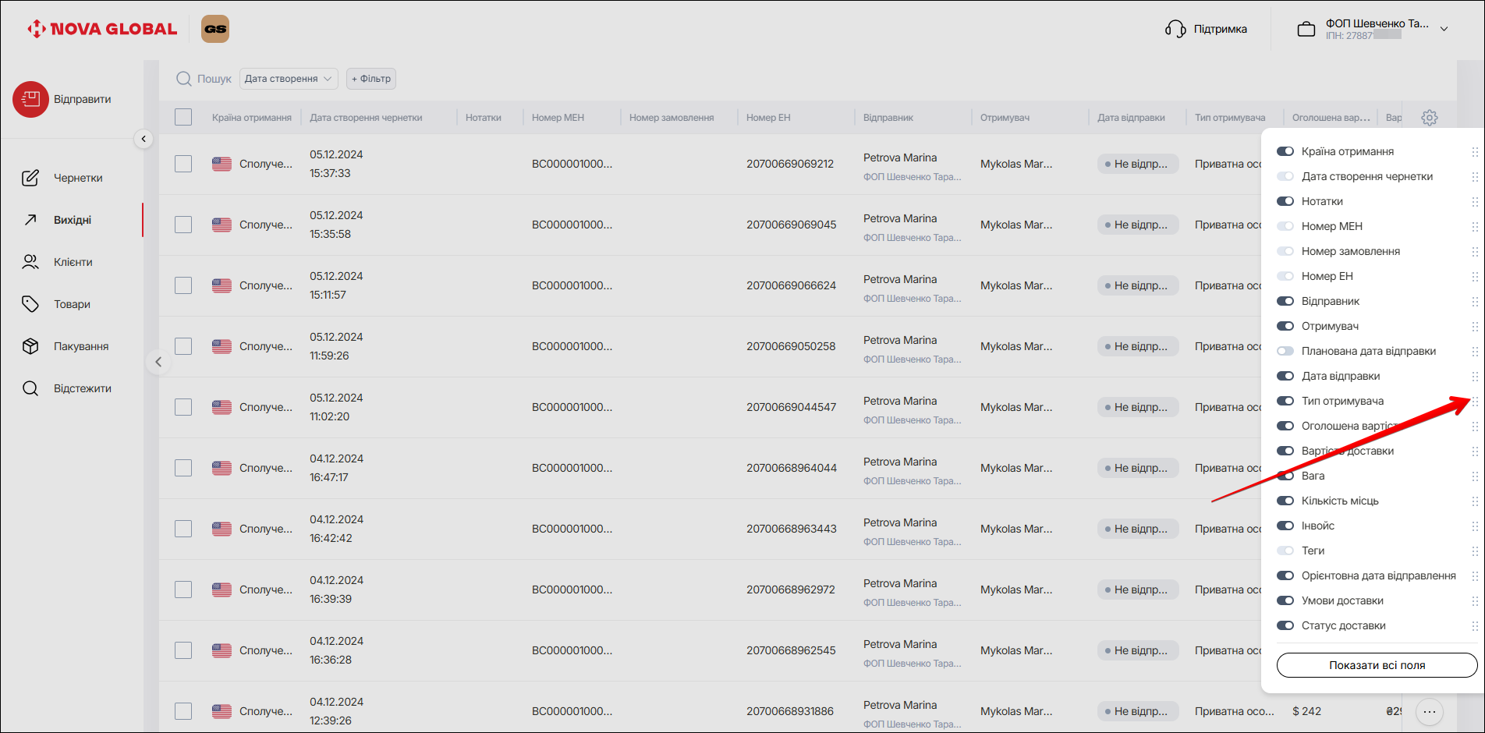The width and height of the screenshot is (1485, 733).
Task: Click the Nova Global logo
Action: click(x=102, y=29)
